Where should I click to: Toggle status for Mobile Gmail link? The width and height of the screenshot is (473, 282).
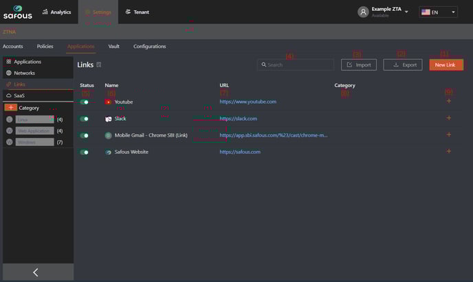(85, 136)
